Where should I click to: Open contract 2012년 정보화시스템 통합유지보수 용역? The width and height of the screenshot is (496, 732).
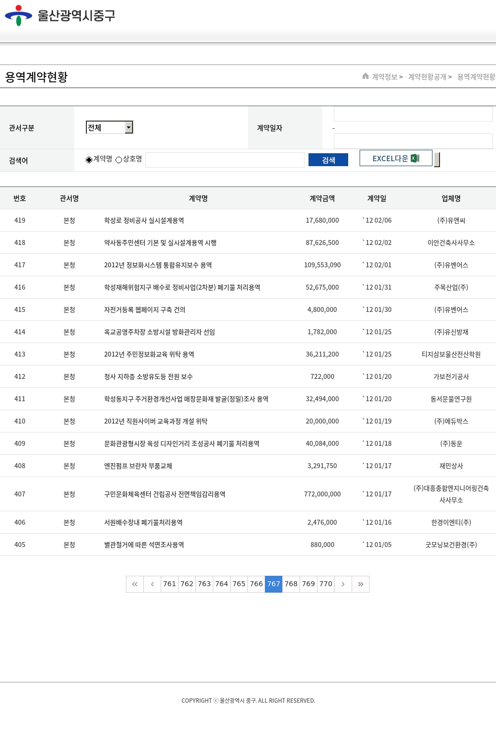click(x=158, y=265)
